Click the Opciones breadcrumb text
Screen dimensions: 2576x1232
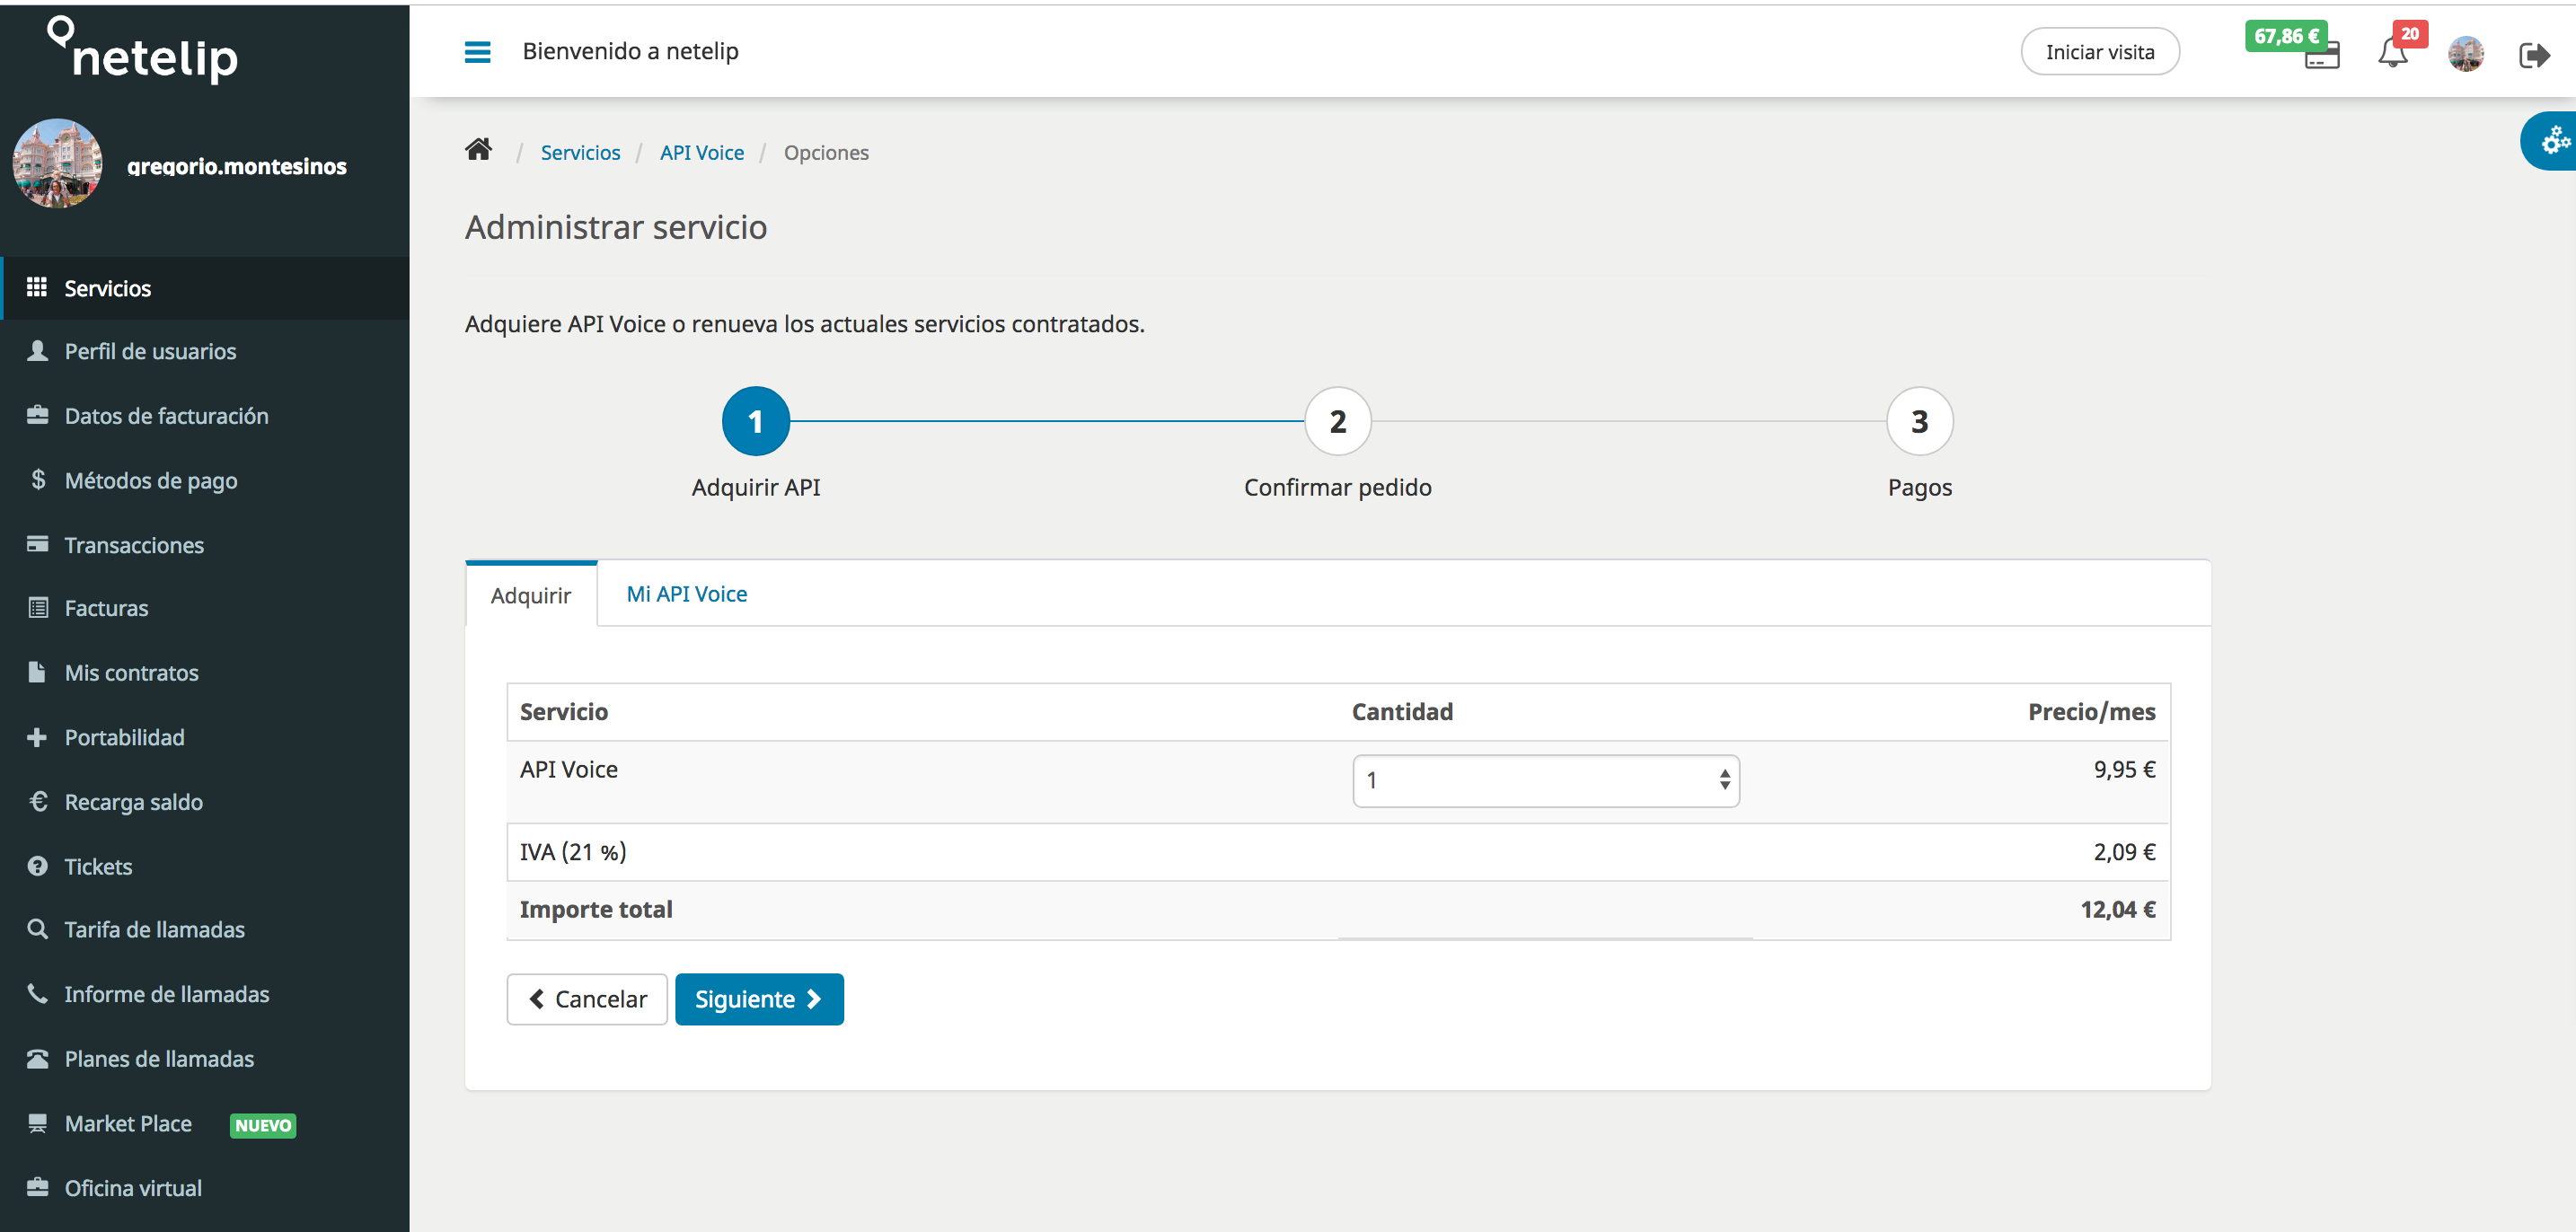click(x=826, y=153)
